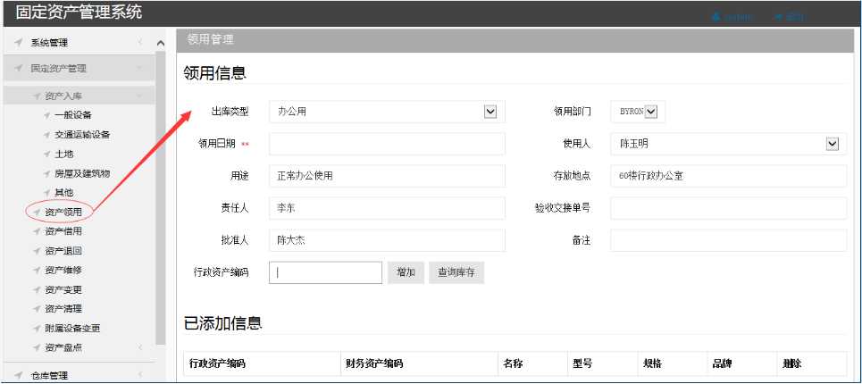Click the 领用日期 input field
Viewport: 862px width, 384px height.
[387, 144]
